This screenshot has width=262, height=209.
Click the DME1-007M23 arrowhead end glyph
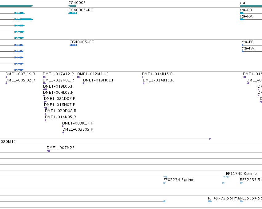click(48, 151)
